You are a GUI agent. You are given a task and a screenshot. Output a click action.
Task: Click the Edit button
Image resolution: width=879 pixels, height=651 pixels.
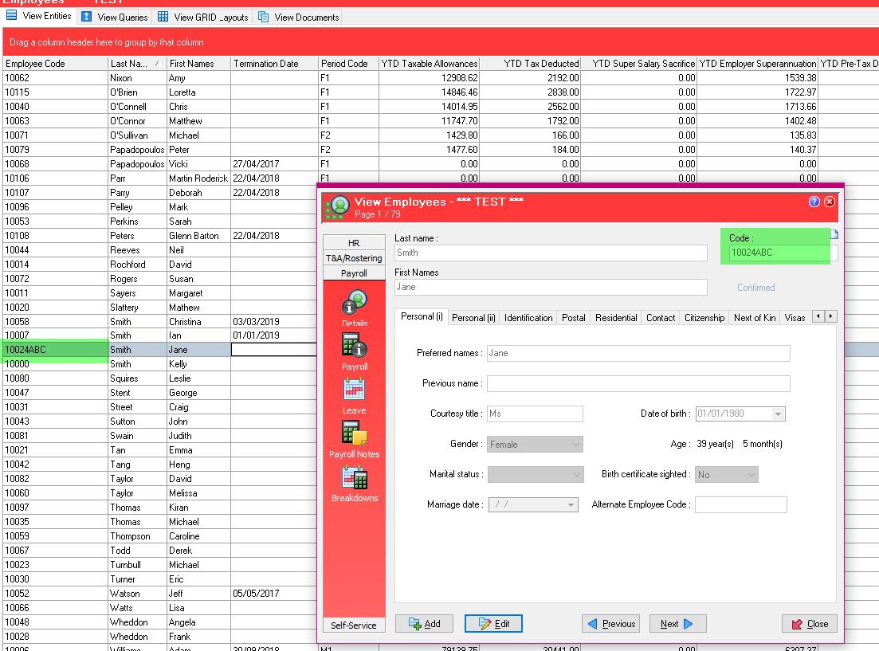(493, 624)
